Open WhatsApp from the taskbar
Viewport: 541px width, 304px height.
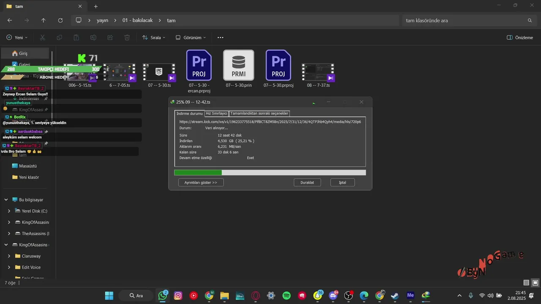[x=163, y=296]
